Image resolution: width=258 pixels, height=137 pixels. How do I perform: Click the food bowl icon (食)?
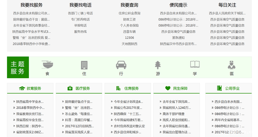tap(47, 65)
